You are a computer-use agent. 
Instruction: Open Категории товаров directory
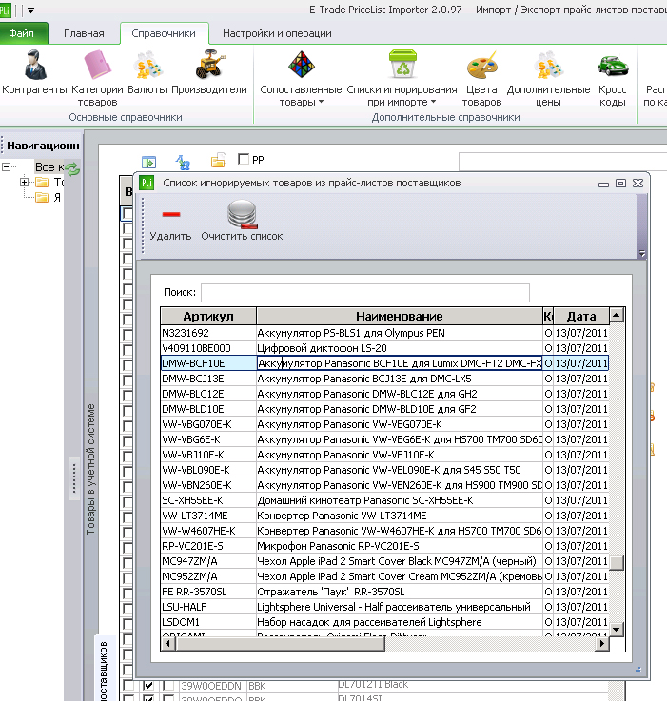[97, 78]
